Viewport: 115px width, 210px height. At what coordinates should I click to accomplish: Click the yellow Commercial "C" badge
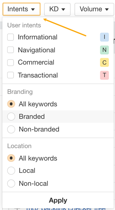104,63
